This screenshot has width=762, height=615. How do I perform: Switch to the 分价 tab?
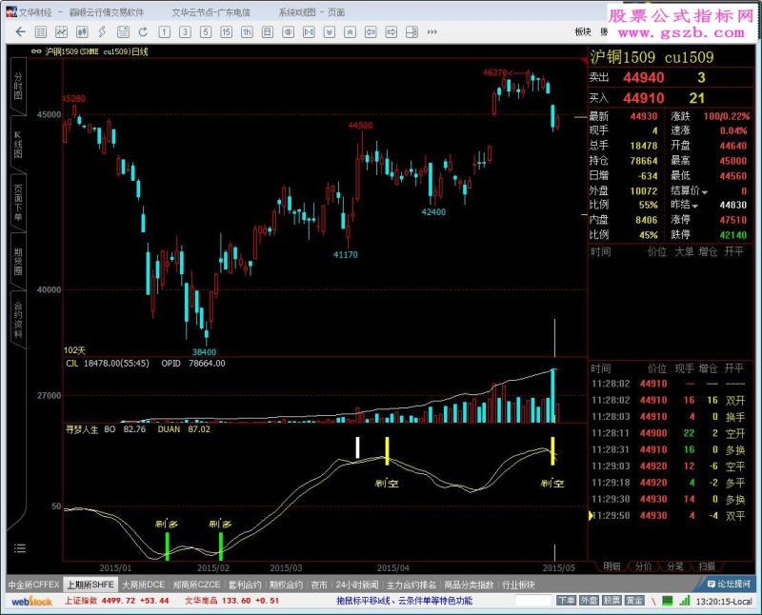click(644, 566)
